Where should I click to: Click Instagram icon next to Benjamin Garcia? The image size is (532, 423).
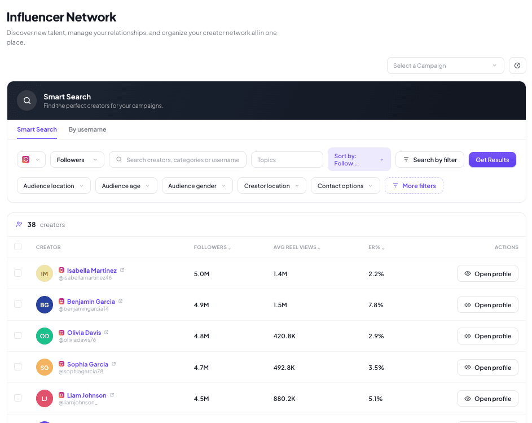[61, 302]
